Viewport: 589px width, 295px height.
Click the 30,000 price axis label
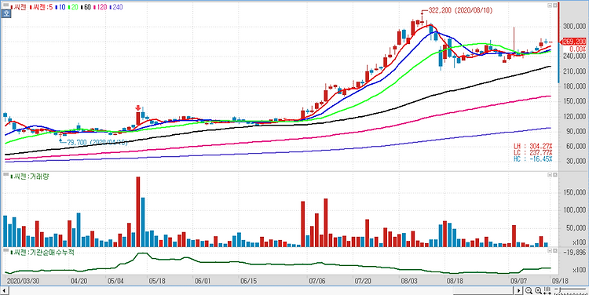[576, 161]
